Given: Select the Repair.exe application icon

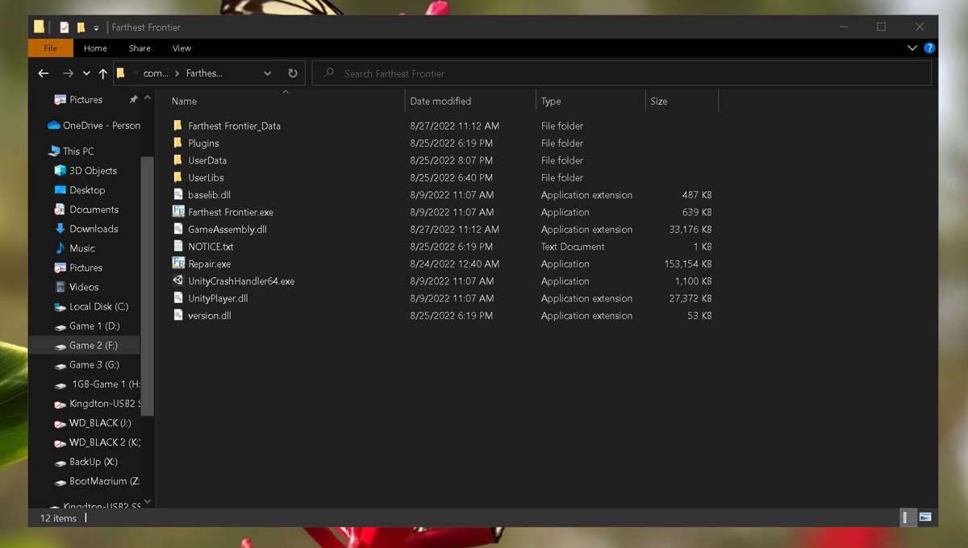Looking at the screenshot, I should click(178, 264).
